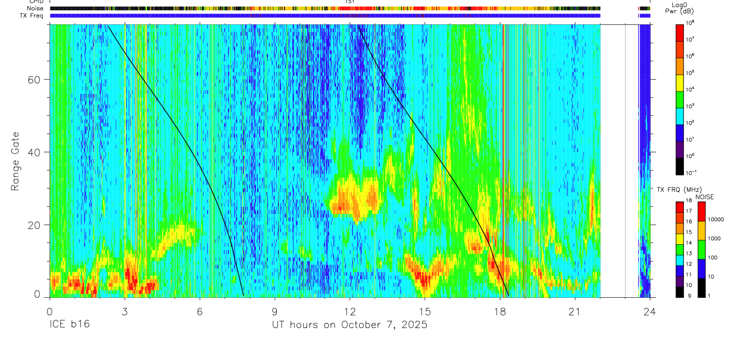
Task: Click the multicolored Noise strip above the plot
Action: [x=325, y=8]
